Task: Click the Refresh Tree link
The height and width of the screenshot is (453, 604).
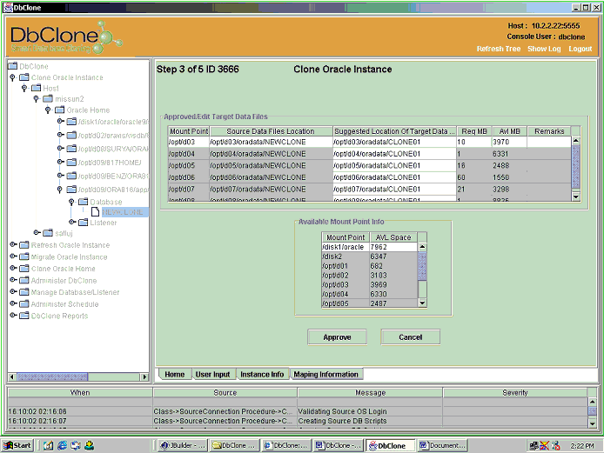Action: (499, 49)
